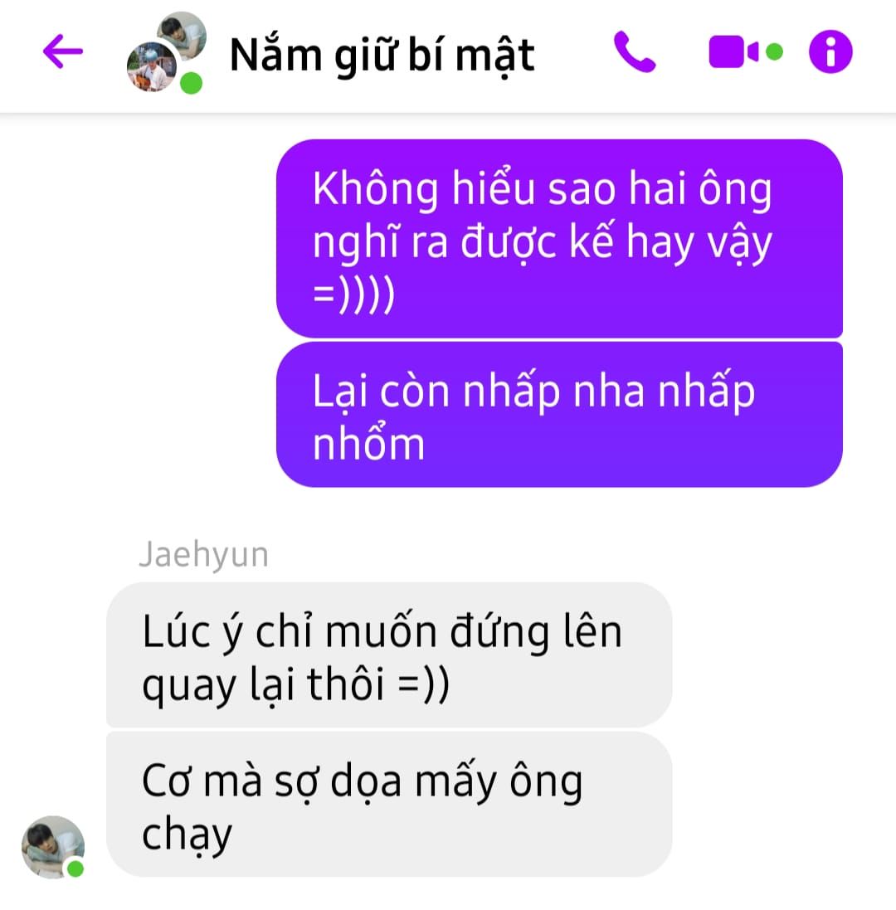Image resolution: width=896 pixels, height=910 pixels.
Task: Tap the purple back arrow
Action: [63, 51]
